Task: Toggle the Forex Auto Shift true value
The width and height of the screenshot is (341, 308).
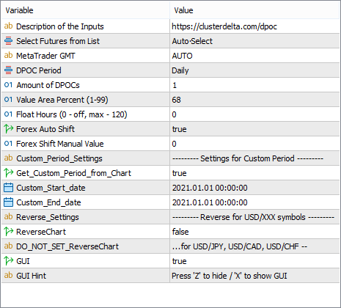Action: point(254,129)
